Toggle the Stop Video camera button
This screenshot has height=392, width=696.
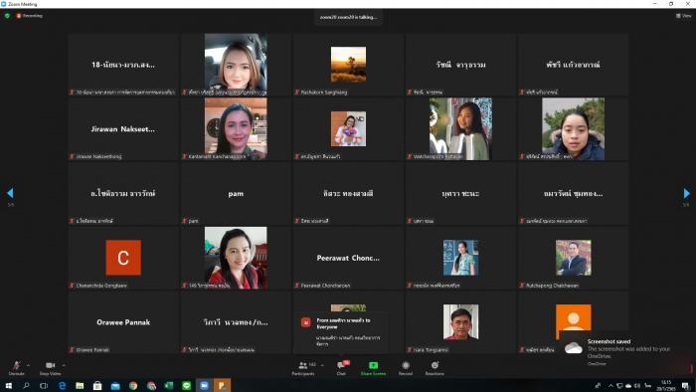pos(50,367)
